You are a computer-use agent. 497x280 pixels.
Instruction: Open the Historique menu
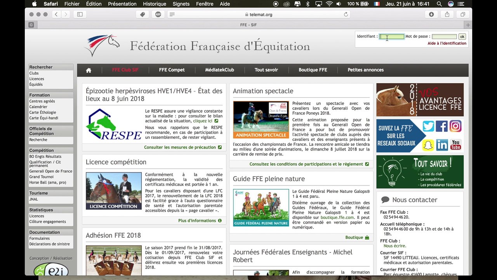[155, 4]
